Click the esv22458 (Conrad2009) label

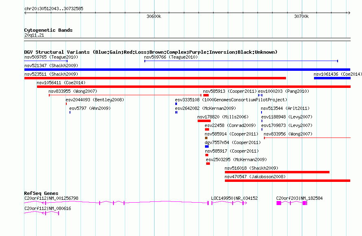(230, 125)
